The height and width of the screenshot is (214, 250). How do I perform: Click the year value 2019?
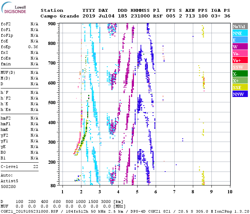(x=89, y=16)
